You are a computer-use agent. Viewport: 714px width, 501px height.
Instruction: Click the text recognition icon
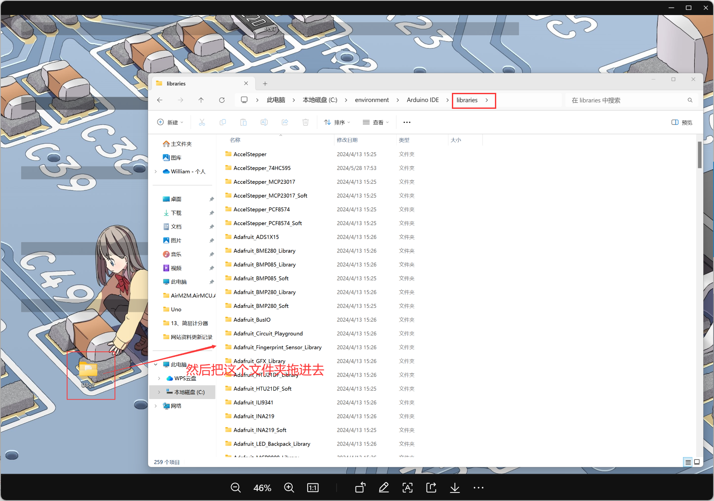pyautogui.click(x=407, y=488)
